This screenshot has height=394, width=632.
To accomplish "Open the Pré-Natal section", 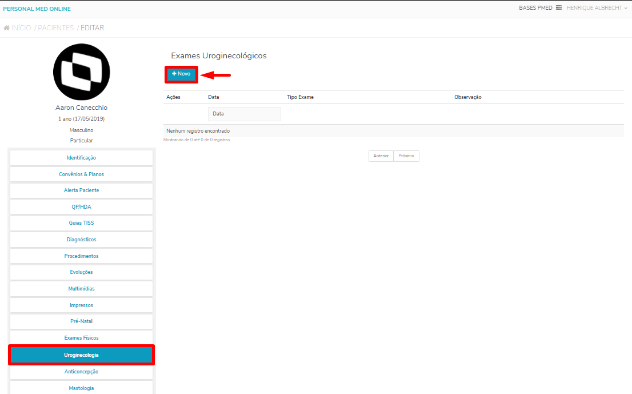I will 81,321.
